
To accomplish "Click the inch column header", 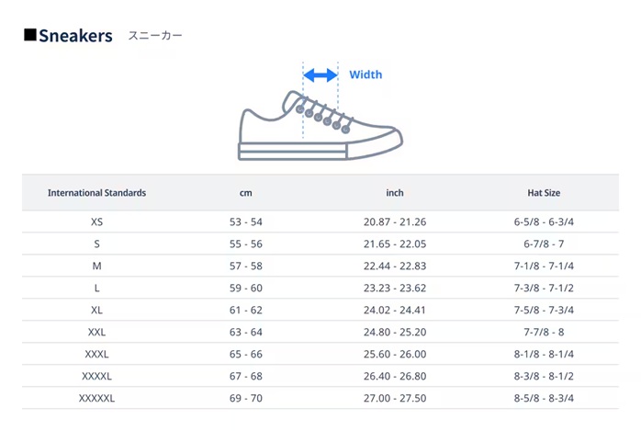I will (x=395, y=193).
